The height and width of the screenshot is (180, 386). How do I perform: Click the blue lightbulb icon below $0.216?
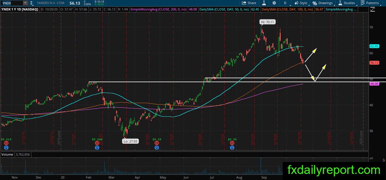[x=6, y=147]
